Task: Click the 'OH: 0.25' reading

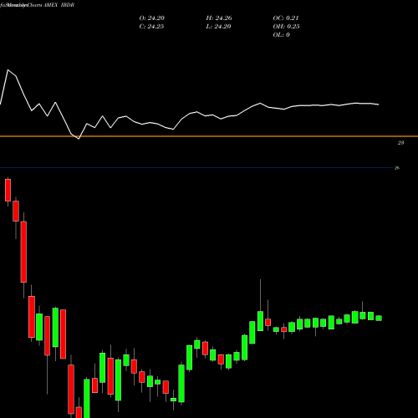Action: pos(286,27)
